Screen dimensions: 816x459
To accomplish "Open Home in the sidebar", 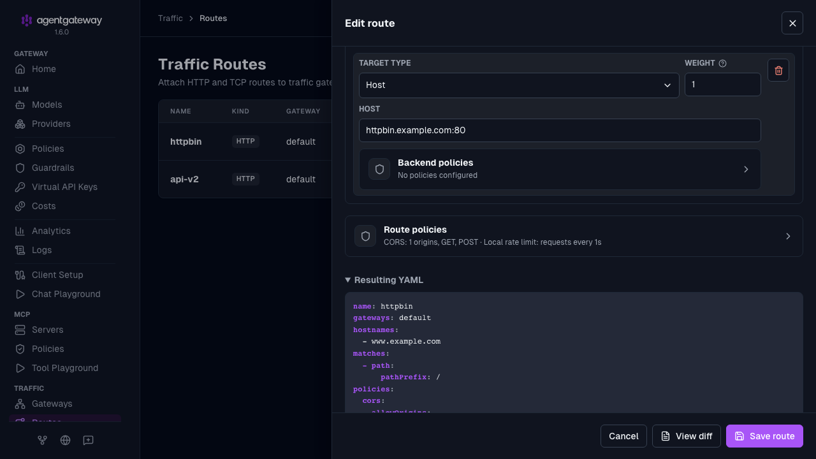I will [65, 69].
